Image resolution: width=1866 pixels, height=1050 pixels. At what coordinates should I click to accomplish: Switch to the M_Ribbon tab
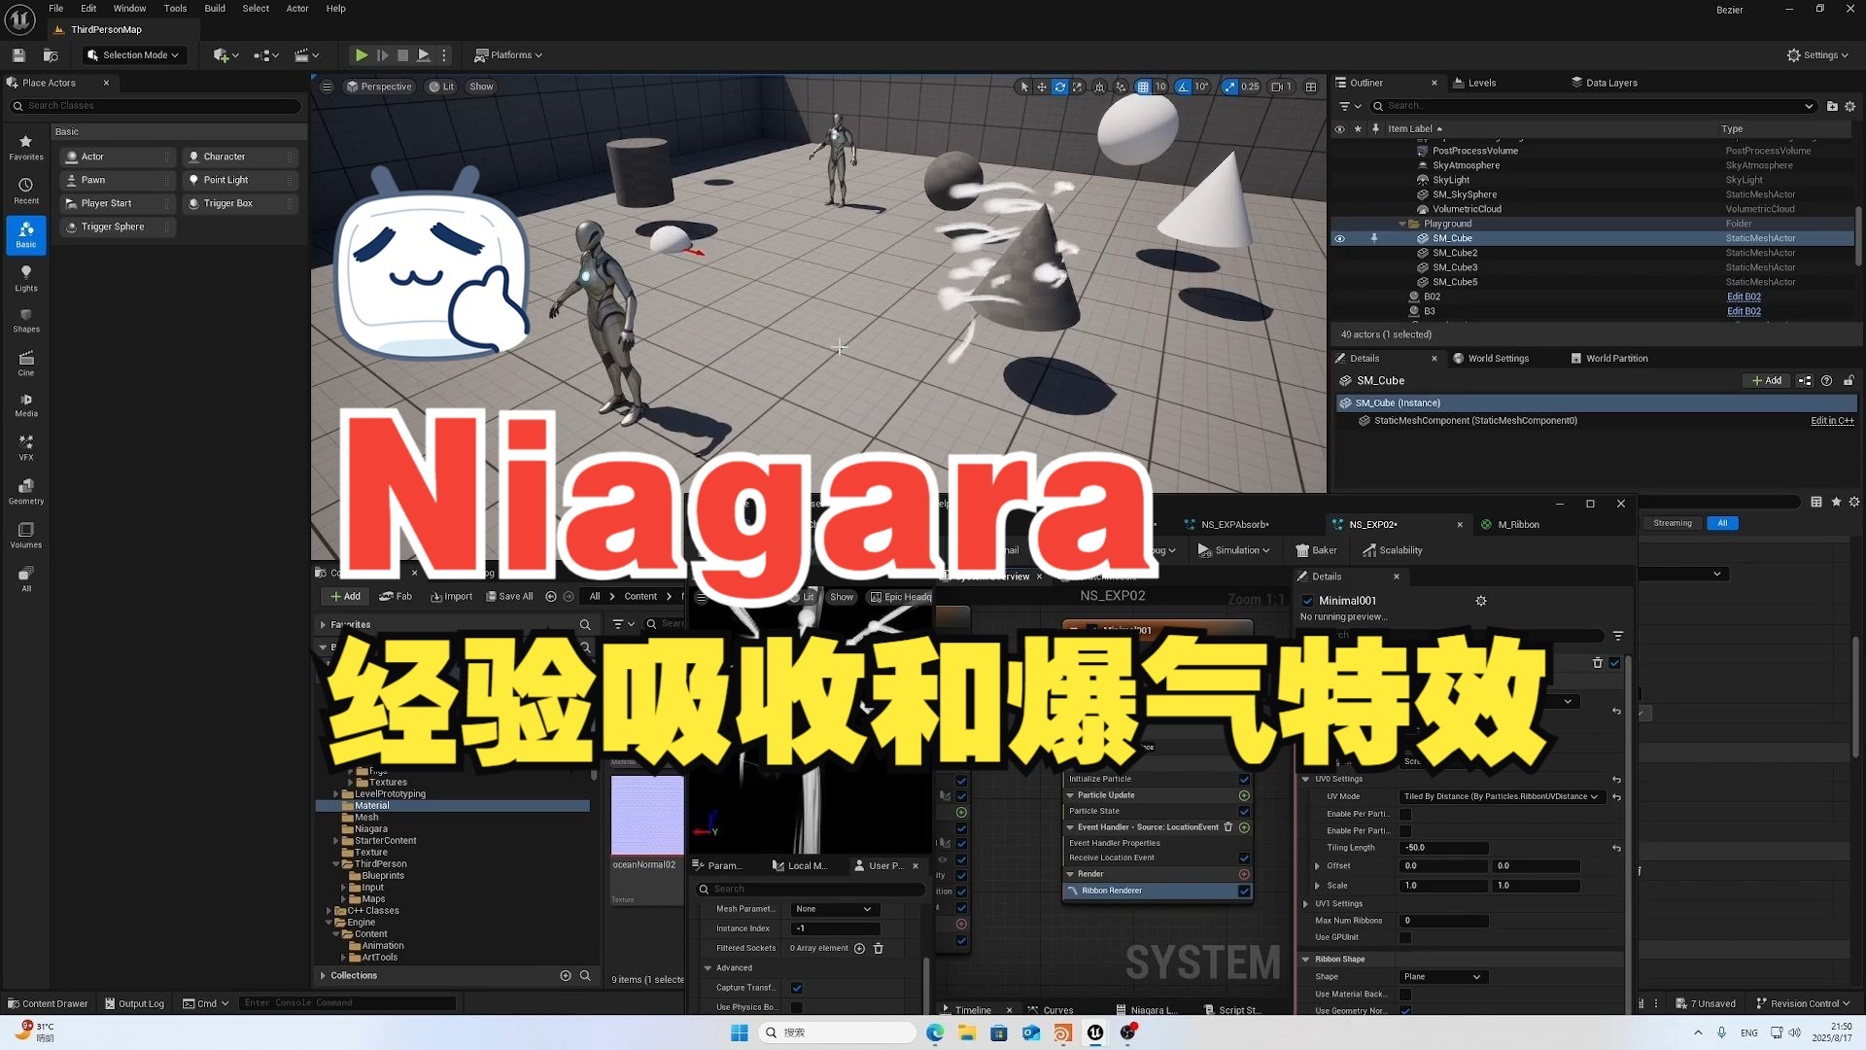(x=1510, y=525)
